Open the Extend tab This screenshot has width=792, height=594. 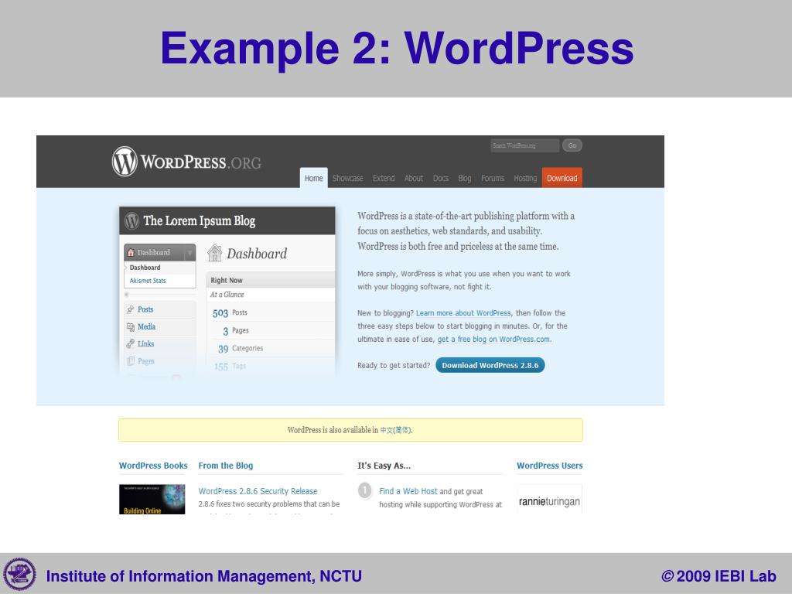click(384, 178)
